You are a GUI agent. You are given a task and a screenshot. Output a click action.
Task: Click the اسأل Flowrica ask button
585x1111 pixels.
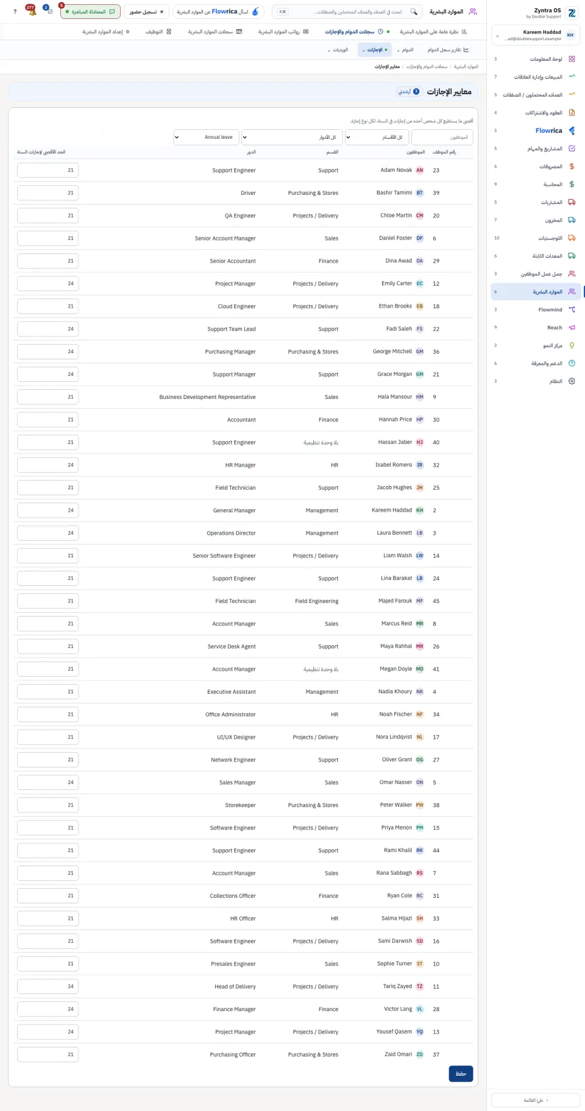pos(218,12)
